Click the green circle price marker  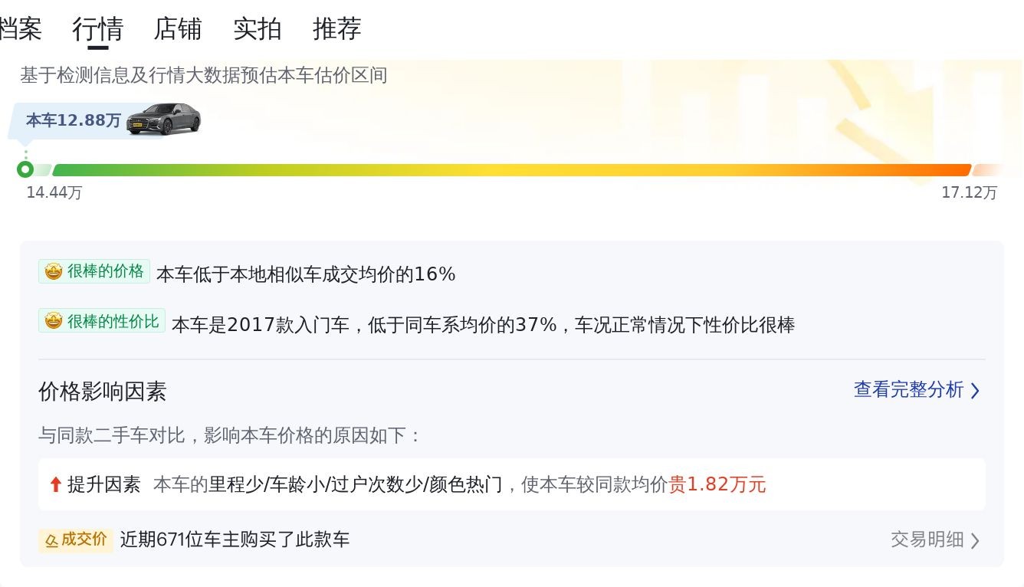(x=25, y=169)
